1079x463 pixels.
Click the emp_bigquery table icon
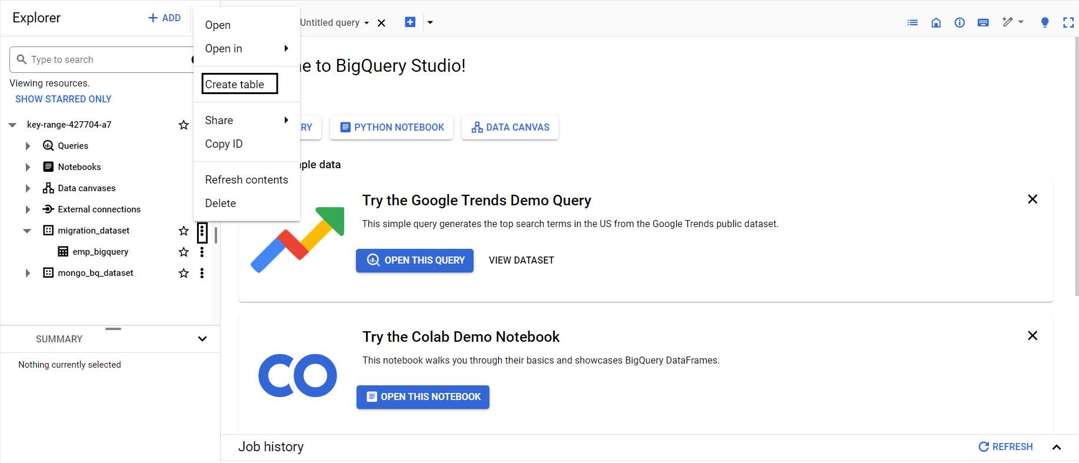63,251
